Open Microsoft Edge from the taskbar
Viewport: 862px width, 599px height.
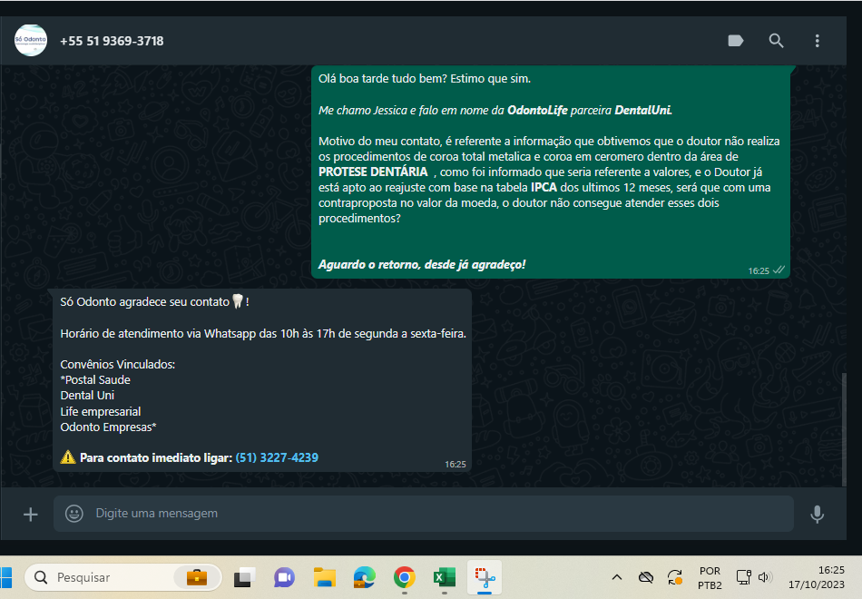pos(364,577)
